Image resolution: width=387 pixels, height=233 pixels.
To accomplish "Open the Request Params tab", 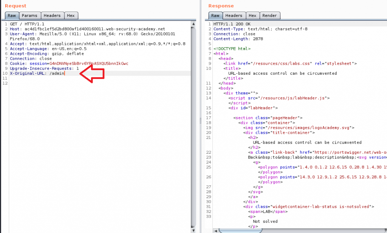I will [x=29, y=15].
